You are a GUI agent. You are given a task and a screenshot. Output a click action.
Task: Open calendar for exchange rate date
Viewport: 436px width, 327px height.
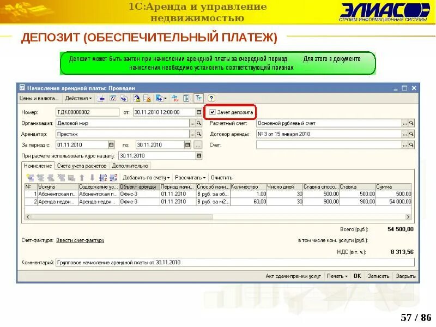point(199,156)
